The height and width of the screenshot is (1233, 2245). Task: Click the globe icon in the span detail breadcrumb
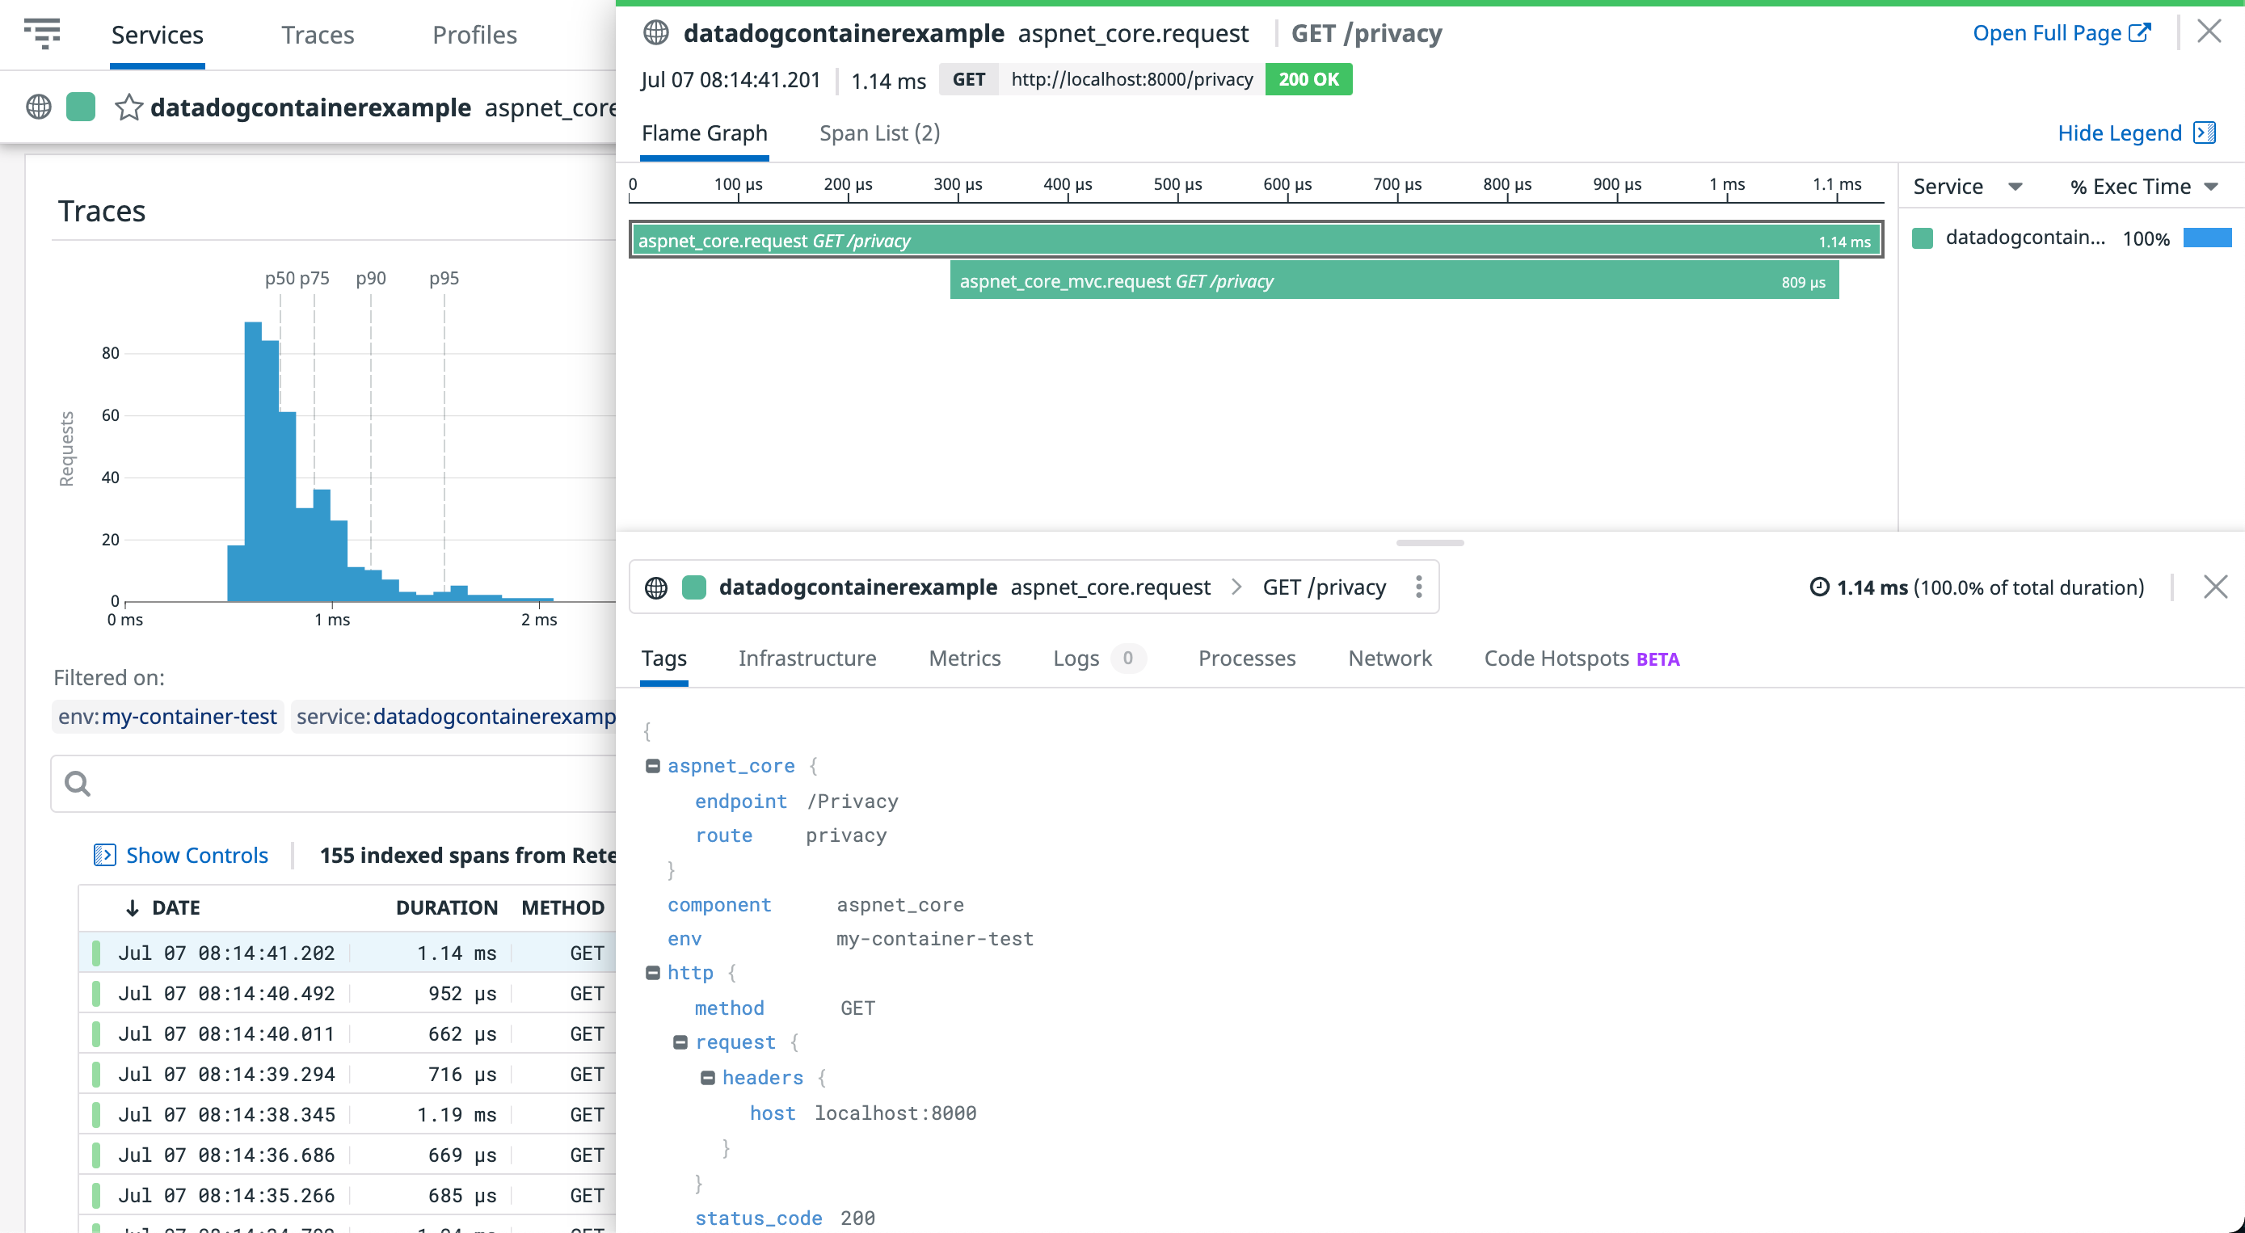(658, 587)
